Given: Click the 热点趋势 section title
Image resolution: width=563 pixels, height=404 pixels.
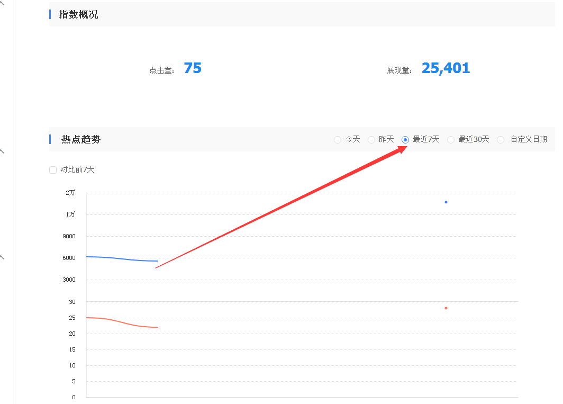Looking at the screenshot, I should coord(81,140).
